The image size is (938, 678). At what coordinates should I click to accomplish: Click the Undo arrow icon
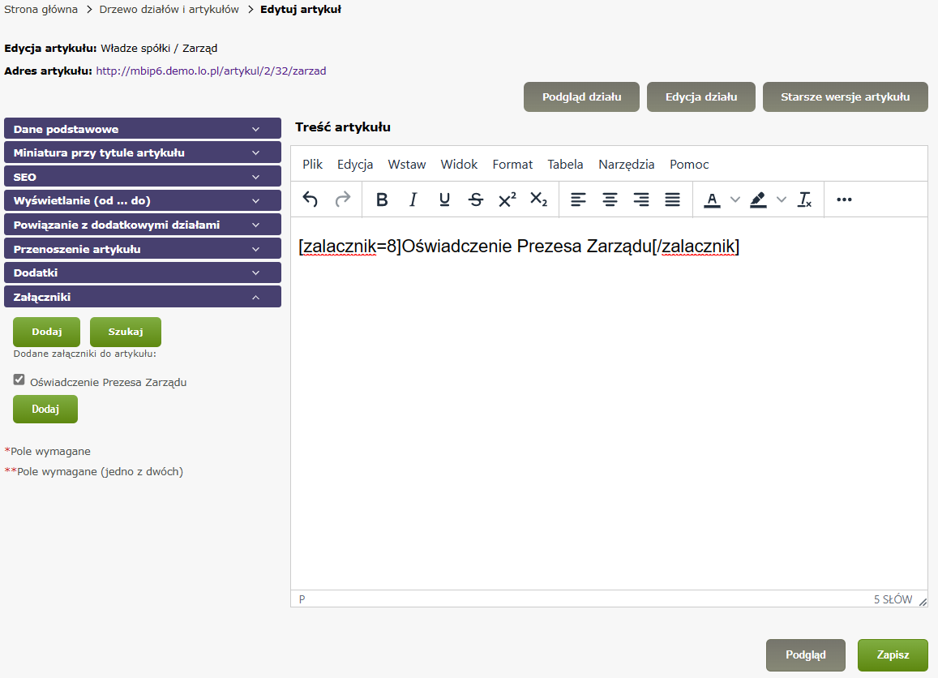310,200
